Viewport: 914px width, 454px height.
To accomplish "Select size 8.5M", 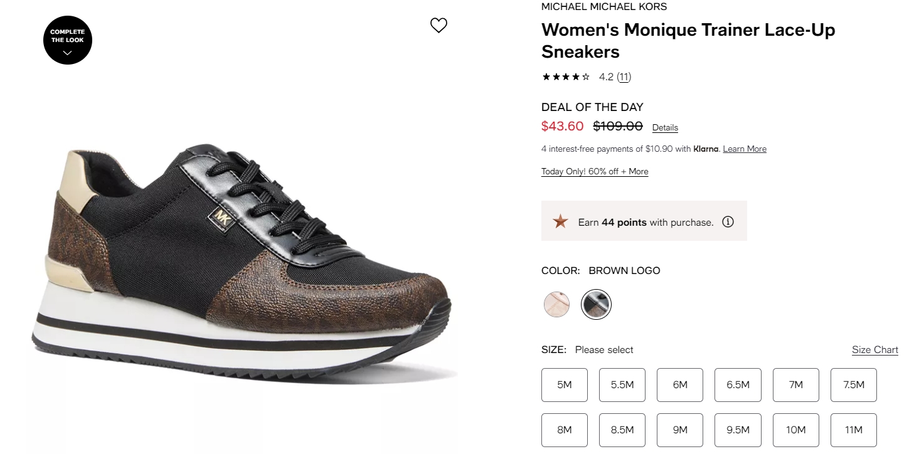I will click(622, 430).
